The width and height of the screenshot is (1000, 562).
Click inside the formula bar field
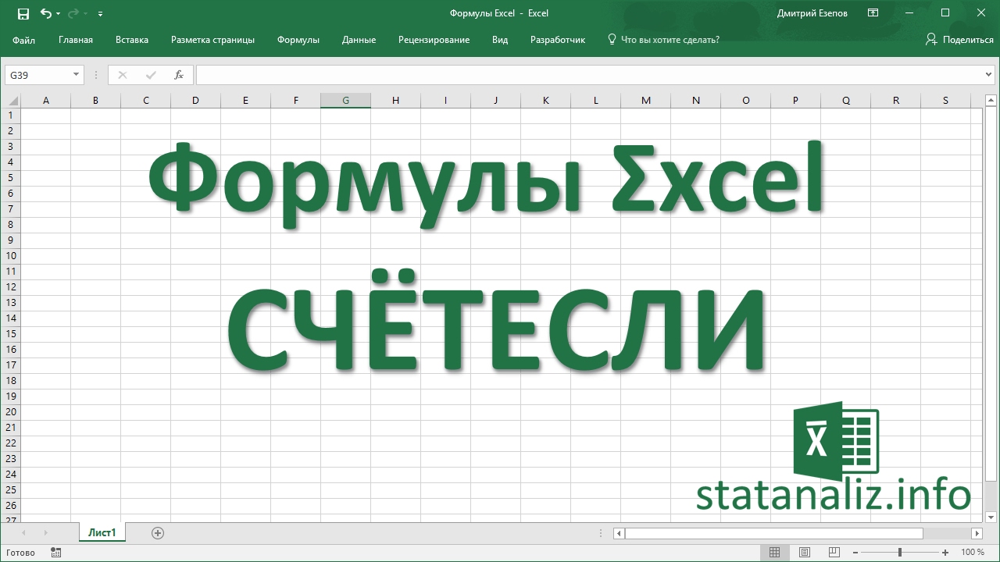(x=590, y=75)
